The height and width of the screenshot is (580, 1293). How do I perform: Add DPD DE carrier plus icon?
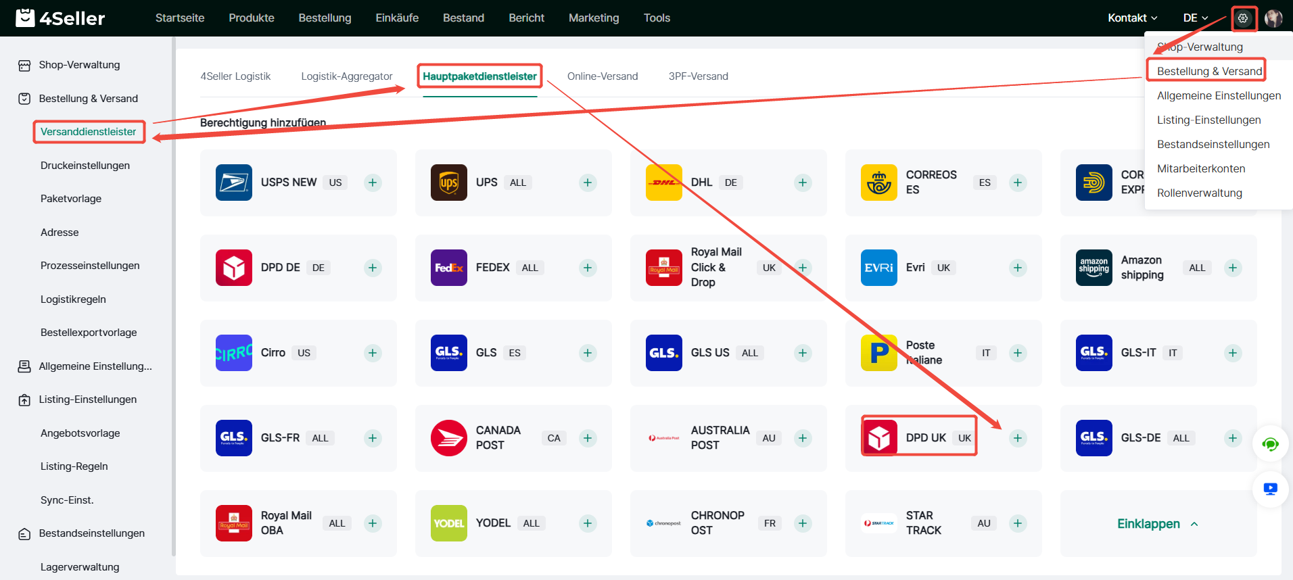[x=373, y=268]
